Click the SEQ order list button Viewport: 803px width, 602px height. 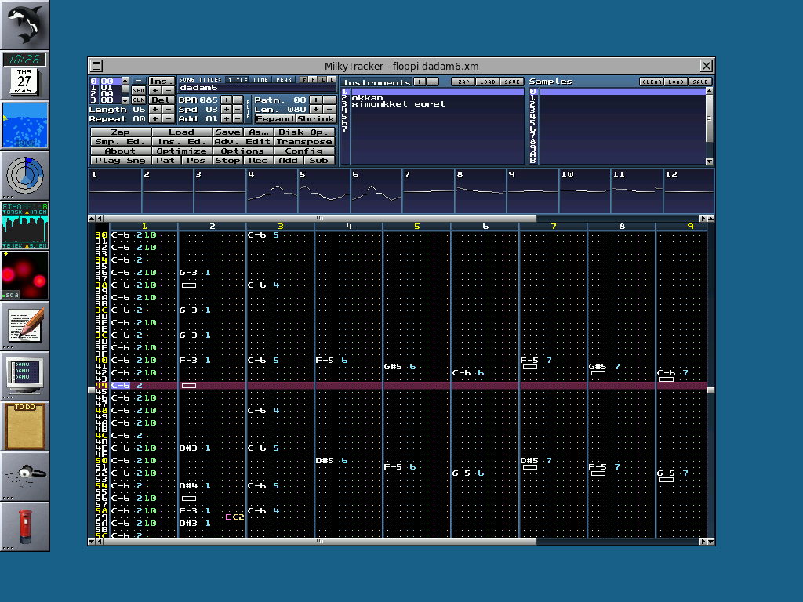click(138, 90)
